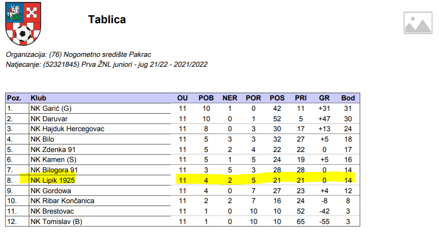Click the highlighted NK Lipik 1925 entry
Viewport: 439px width, 233px height.
tap(52, 180)
